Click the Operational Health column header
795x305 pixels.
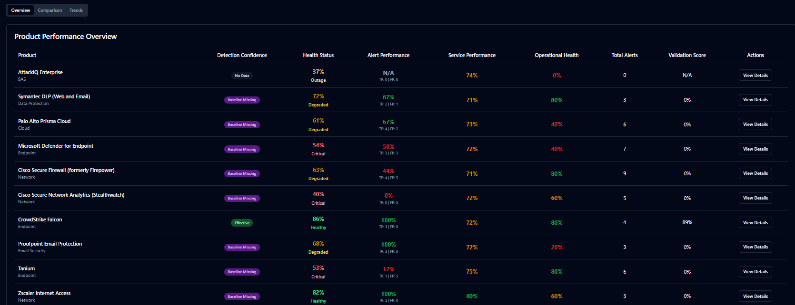click(x=556, y=55)
